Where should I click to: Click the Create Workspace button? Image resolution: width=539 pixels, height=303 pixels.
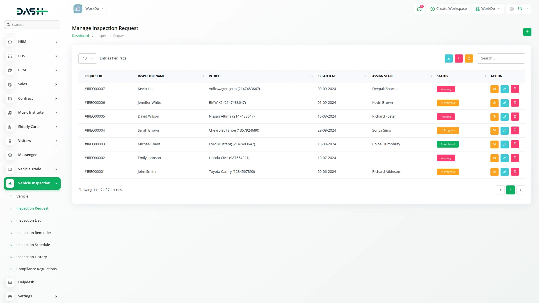point(448,9)
